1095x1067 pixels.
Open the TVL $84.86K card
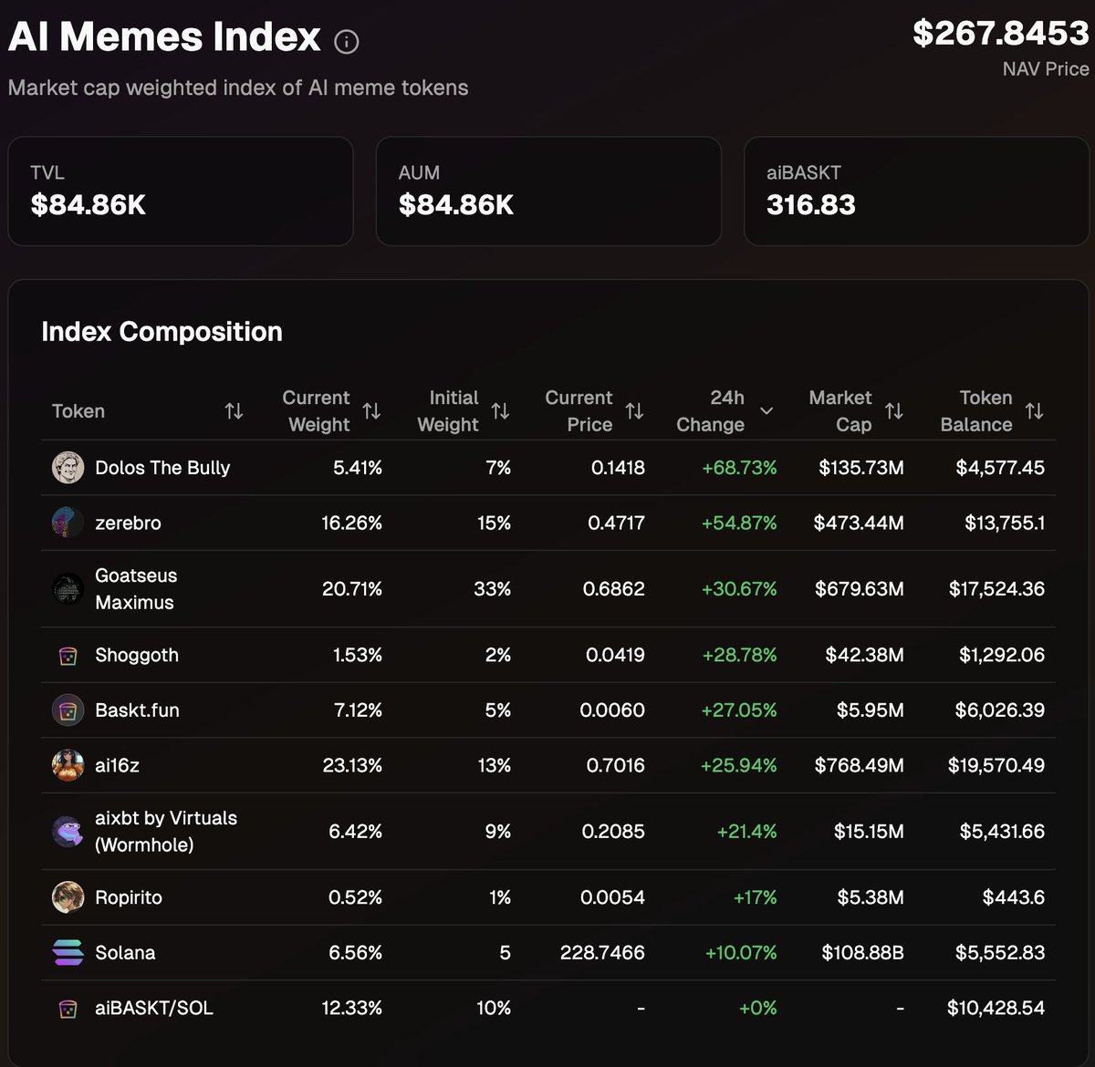[181, 192]
